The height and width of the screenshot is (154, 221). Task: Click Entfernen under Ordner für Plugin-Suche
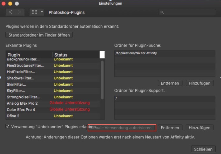pos(170,83)
